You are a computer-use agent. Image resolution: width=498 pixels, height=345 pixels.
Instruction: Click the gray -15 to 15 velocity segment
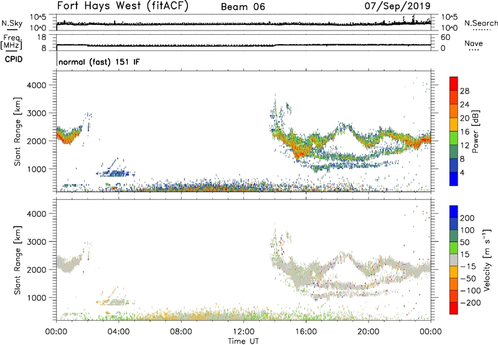click(454, 260)
